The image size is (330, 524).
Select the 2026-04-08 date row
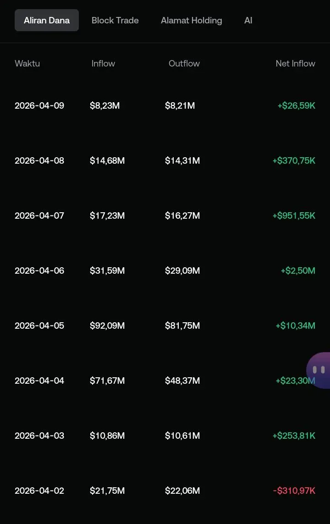click(x=165, y=161)
